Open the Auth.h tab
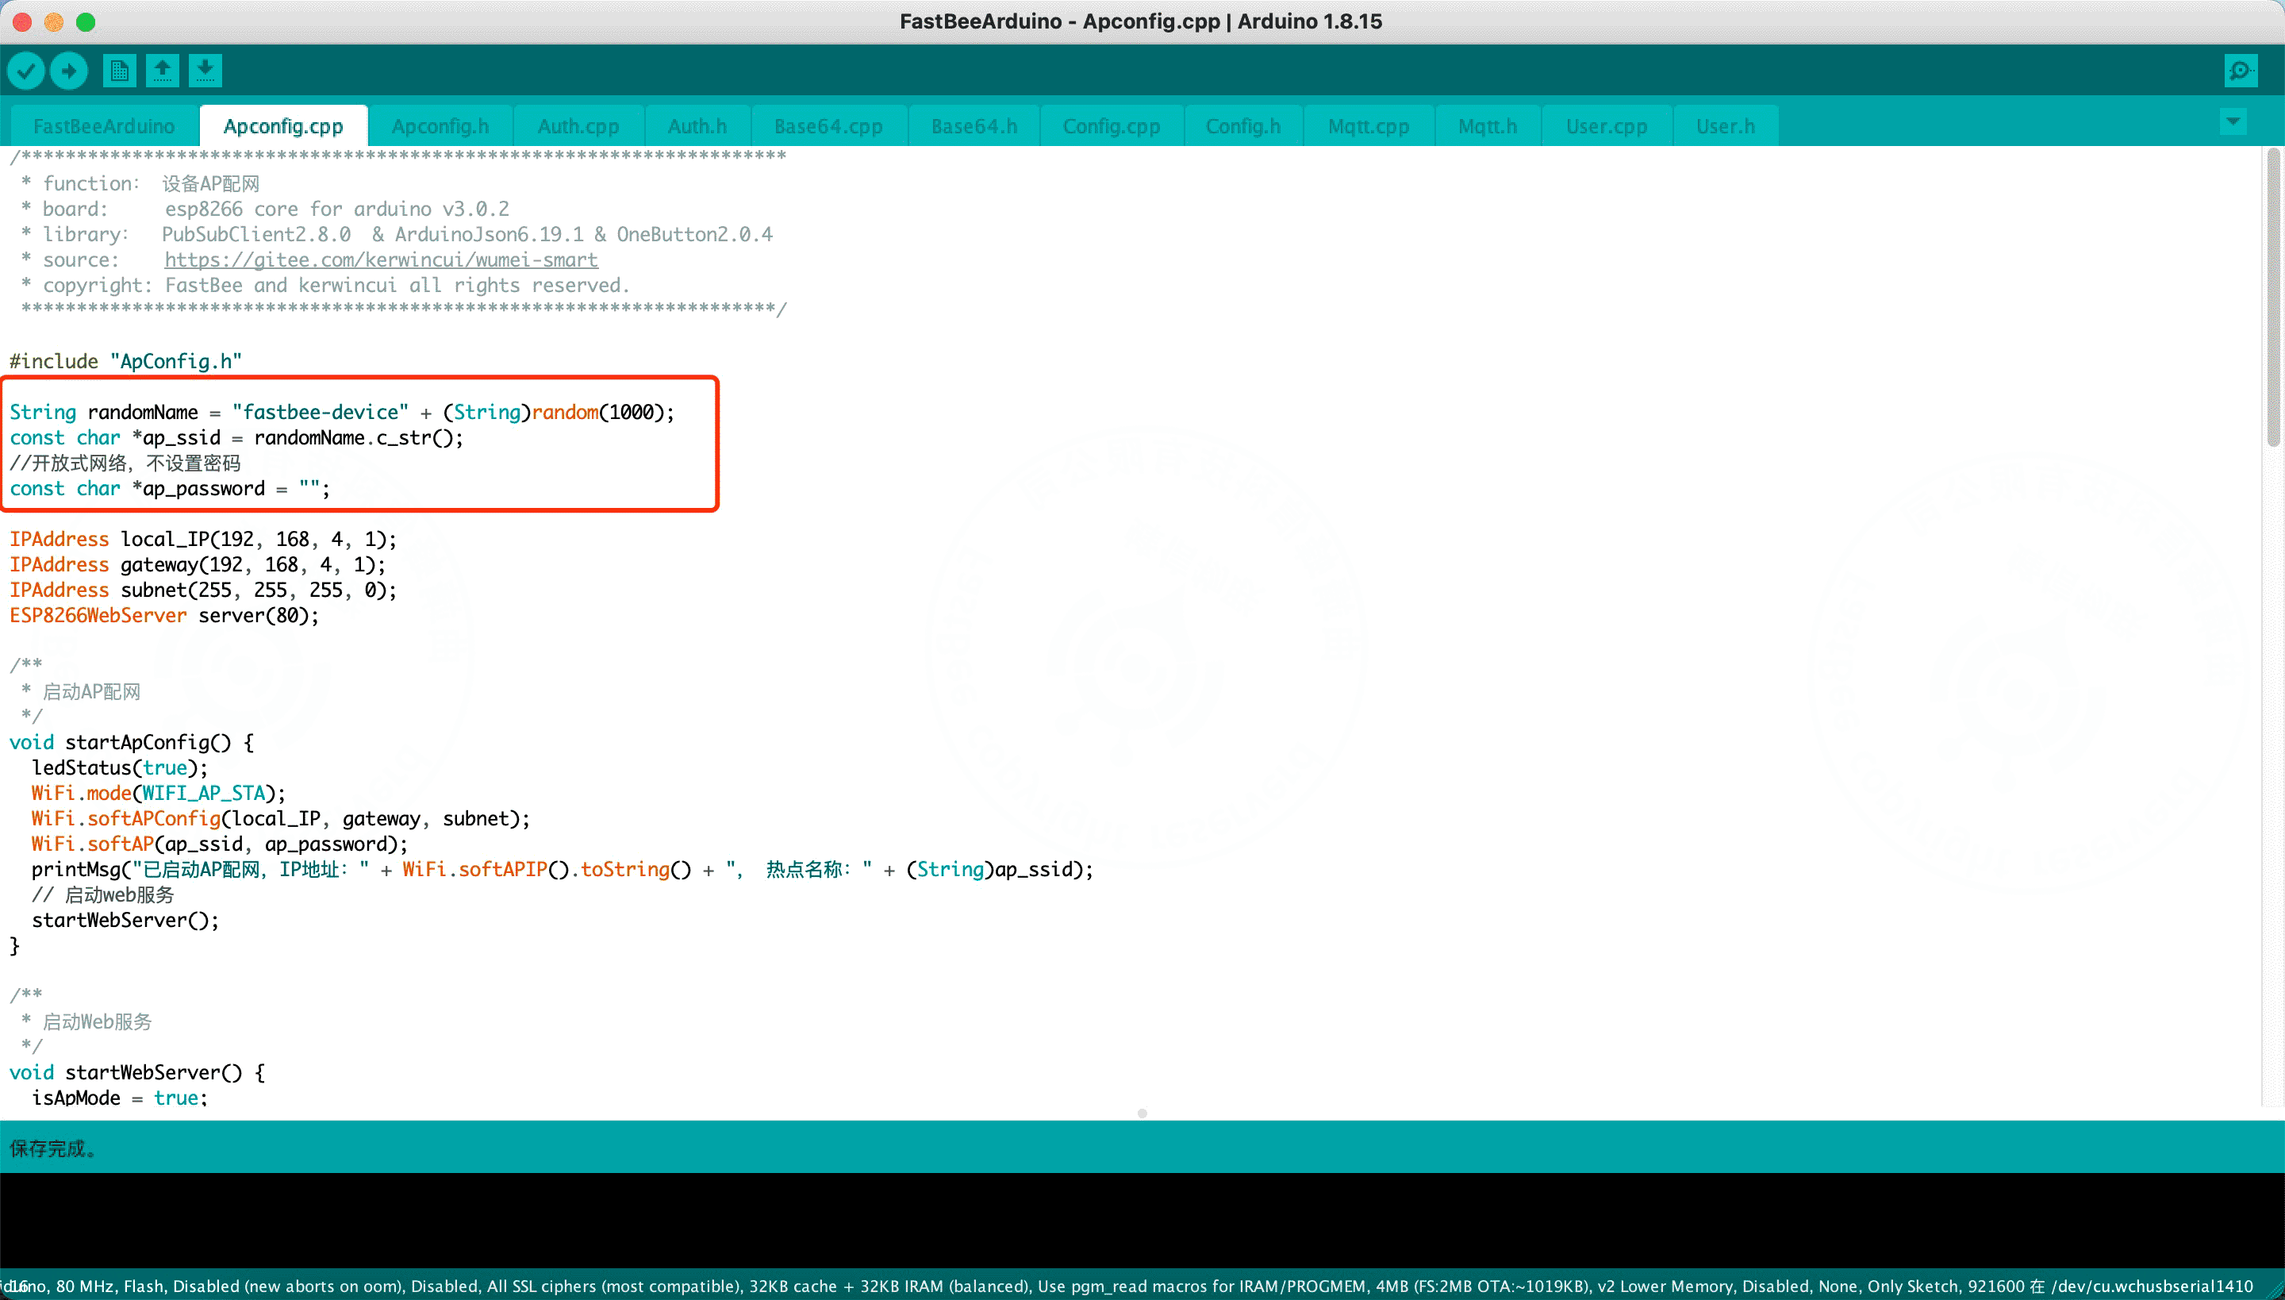Screen dimensions: 2285x1300 pos(697,127)
